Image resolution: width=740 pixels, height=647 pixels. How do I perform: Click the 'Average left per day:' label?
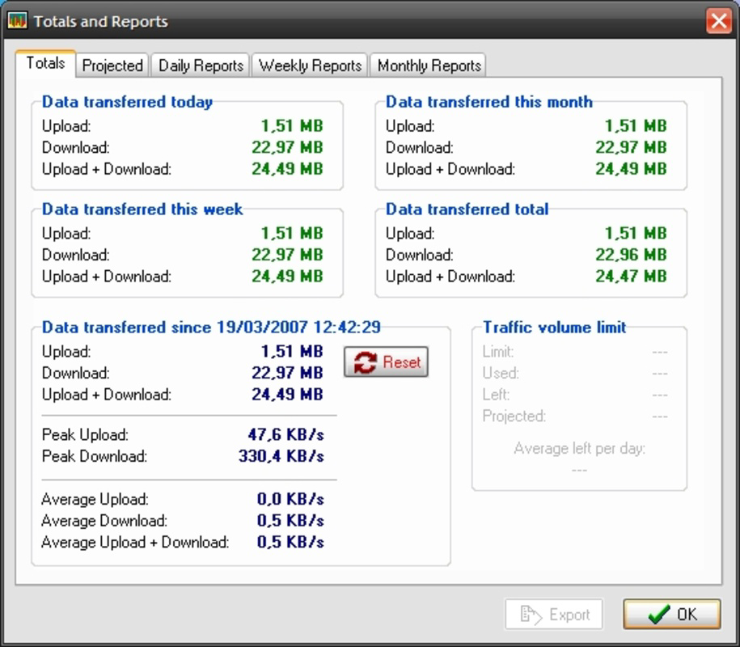point(579,448)
